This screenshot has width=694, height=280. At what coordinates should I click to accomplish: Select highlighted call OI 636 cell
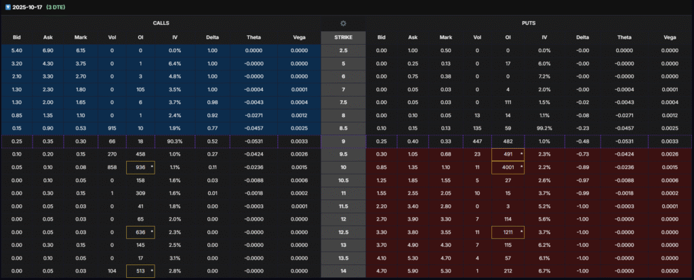coord(140,232)
